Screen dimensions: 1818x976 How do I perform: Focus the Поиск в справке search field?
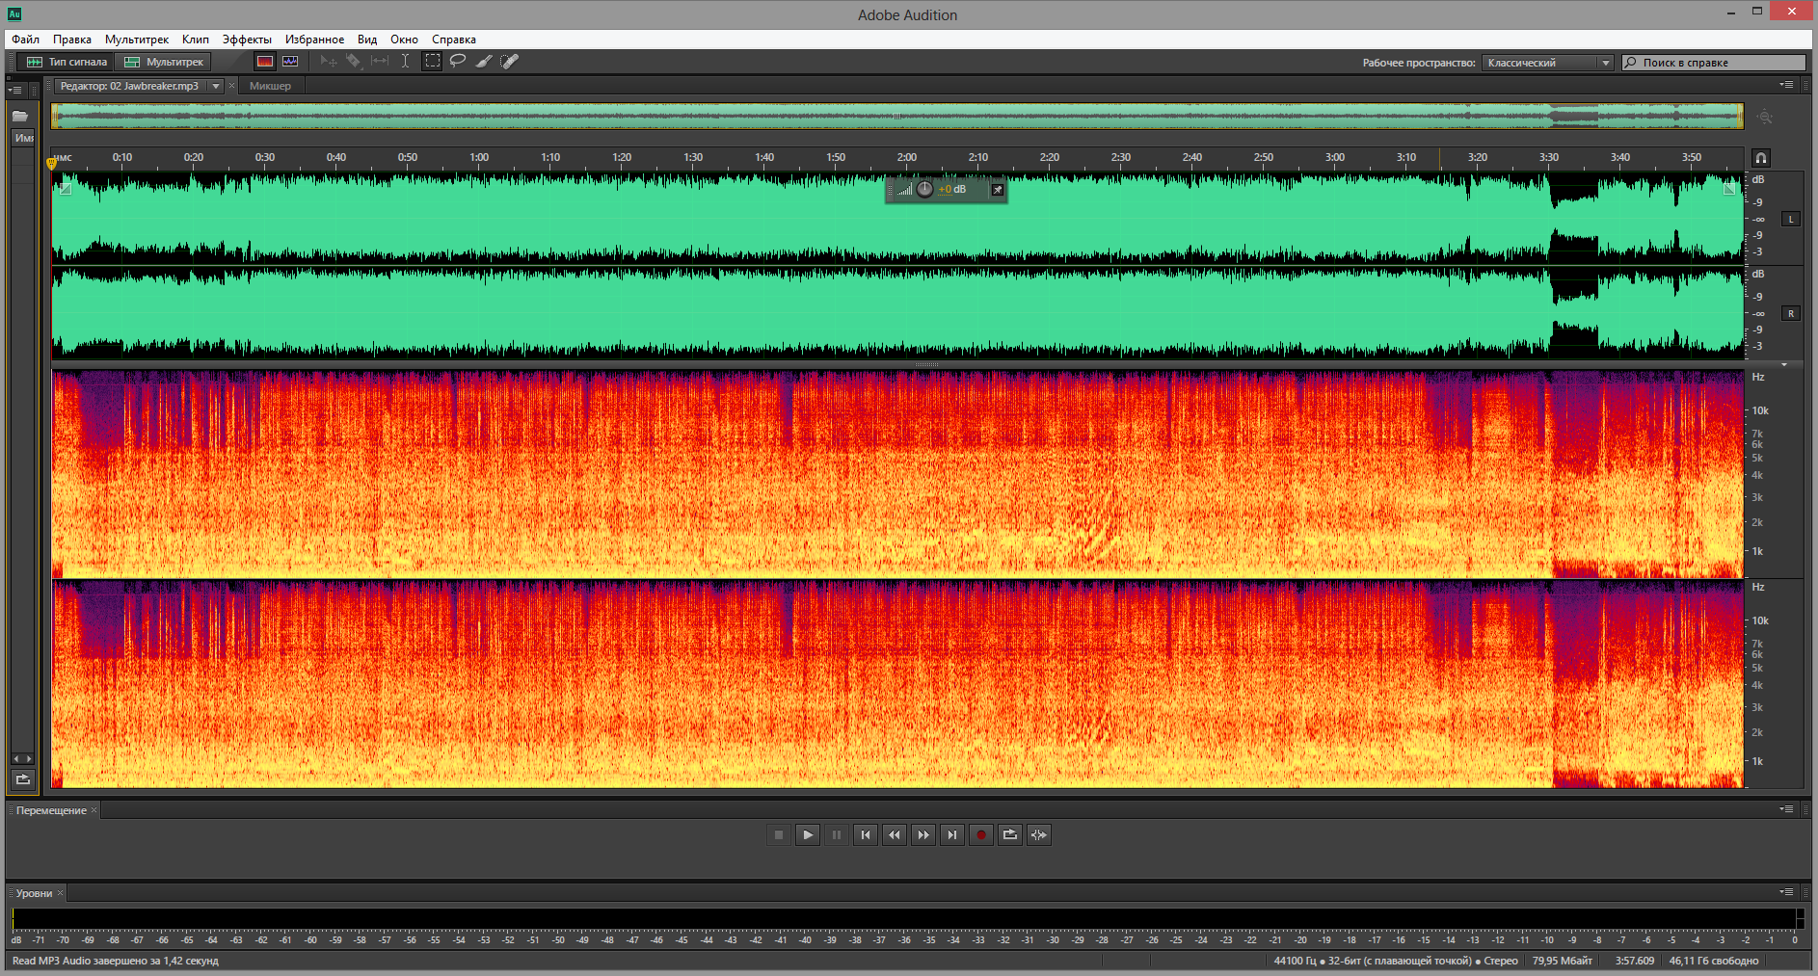(1714, 63)
